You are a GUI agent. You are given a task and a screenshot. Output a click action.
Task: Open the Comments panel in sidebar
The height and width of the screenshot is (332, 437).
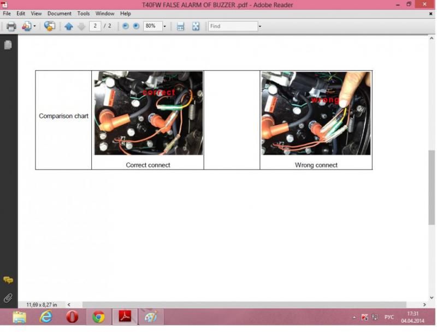8,280
